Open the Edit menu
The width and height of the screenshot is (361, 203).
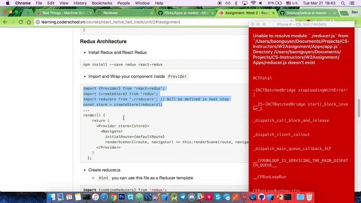51,3
